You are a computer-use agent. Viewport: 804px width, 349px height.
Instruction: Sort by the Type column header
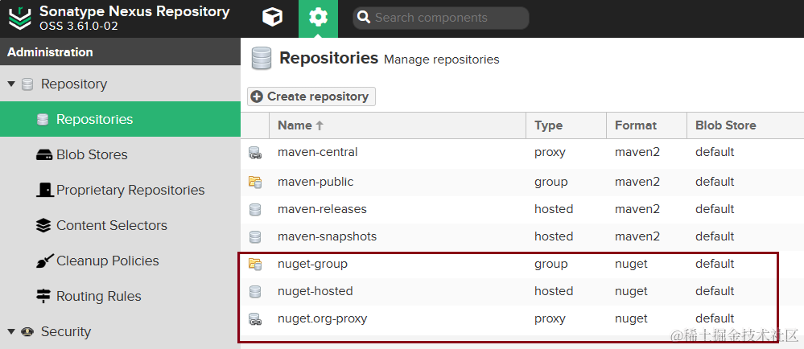click(566, 125)
